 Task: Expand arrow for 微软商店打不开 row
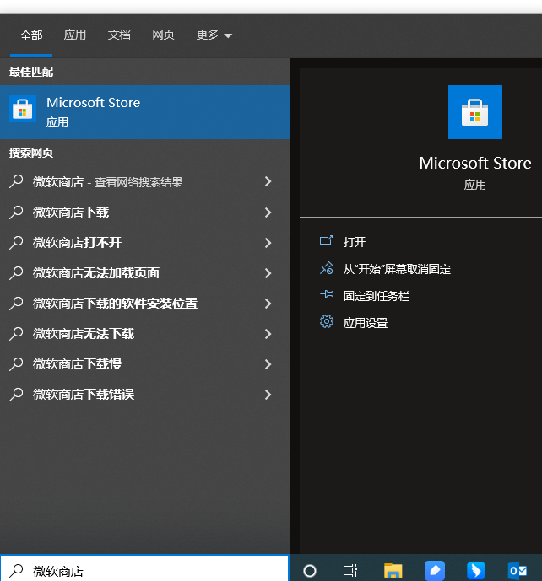[268, 243]
